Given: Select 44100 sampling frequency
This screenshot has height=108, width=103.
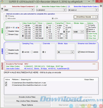Looking at the screenshot, I should point(23,52).
